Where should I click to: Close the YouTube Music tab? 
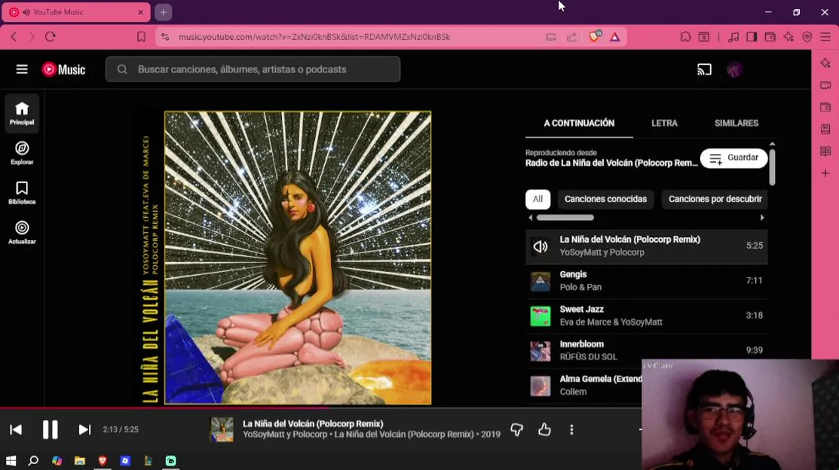140,12
